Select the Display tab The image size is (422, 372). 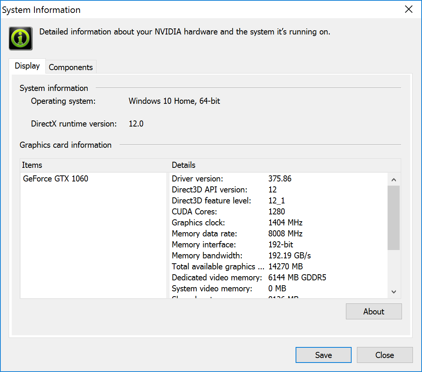(27, 66)
